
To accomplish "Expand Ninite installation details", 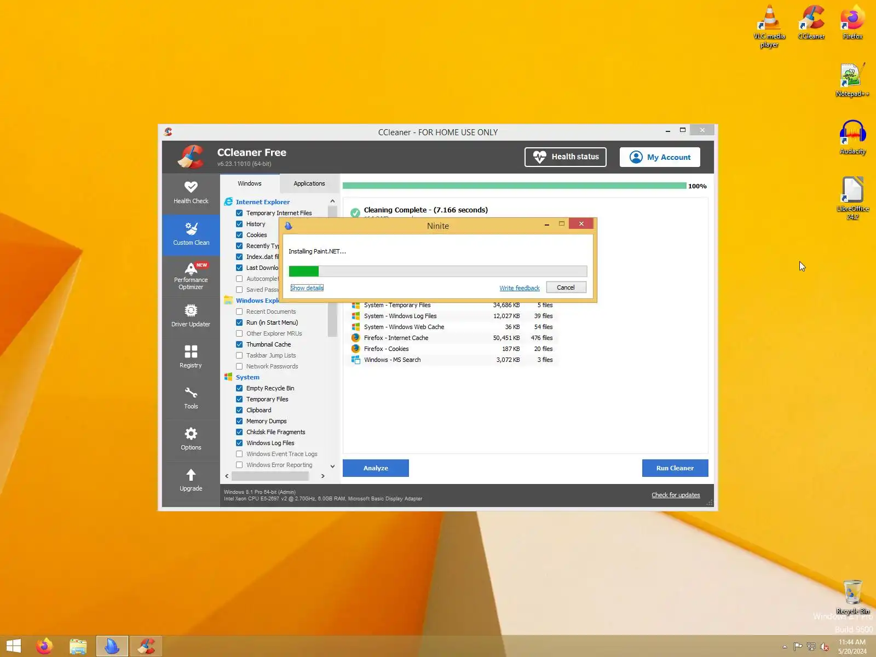I will [307, 288].
